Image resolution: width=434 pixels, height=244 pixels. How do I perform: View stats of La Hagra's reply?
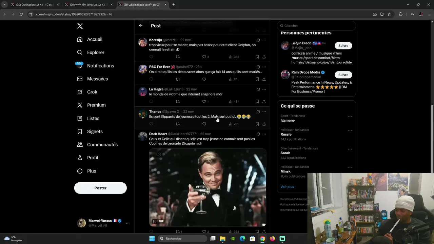(234, 102)
